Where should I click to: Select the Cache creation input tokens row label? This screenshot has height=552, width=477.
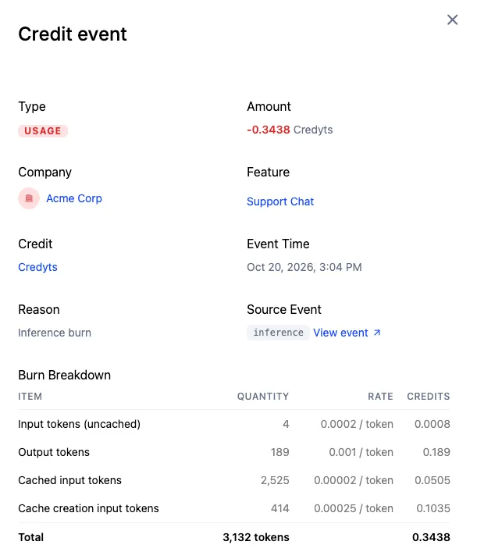point(88,509)
